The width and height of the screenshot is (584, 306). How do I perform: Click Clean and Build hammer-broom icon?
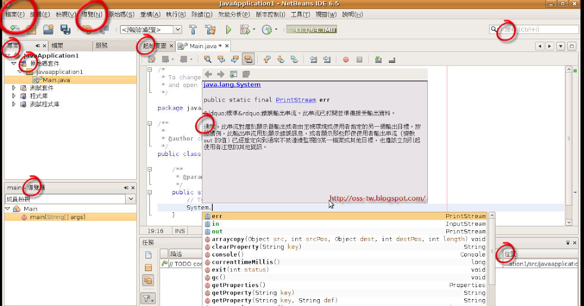(x=210, y=30)
